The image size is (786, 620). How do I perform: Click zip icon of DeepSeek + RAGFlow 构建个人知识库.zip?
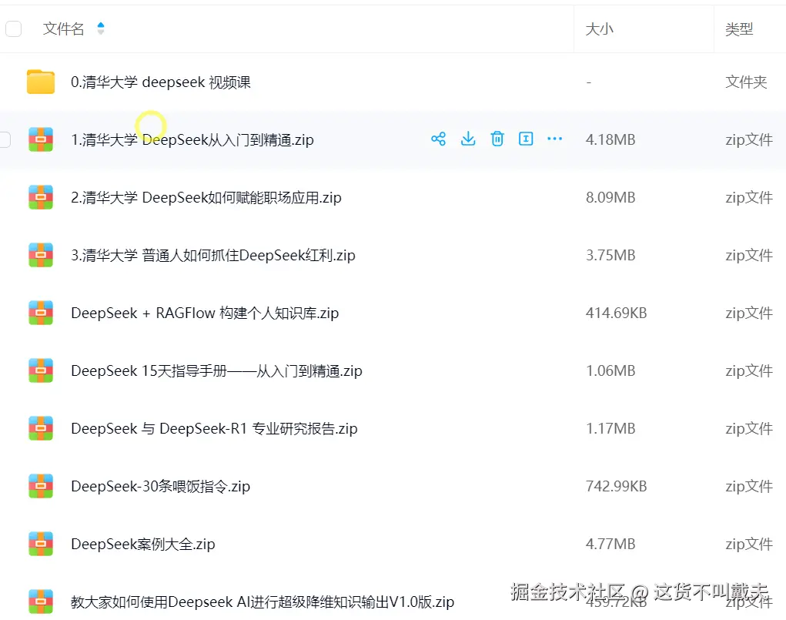(x=41, y=313)
